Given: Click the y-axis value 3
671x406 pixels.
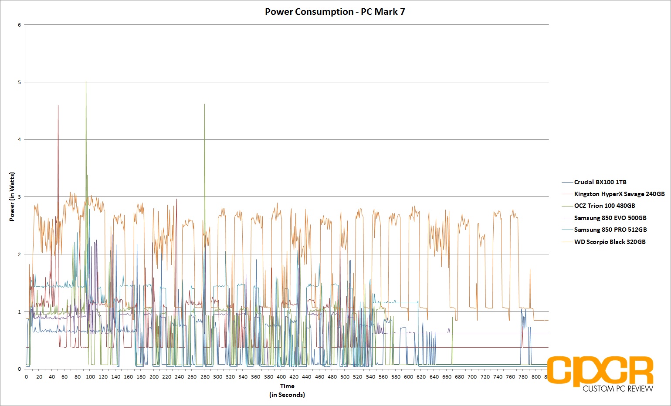Looking at the screenshot, I should coord(20,197).
